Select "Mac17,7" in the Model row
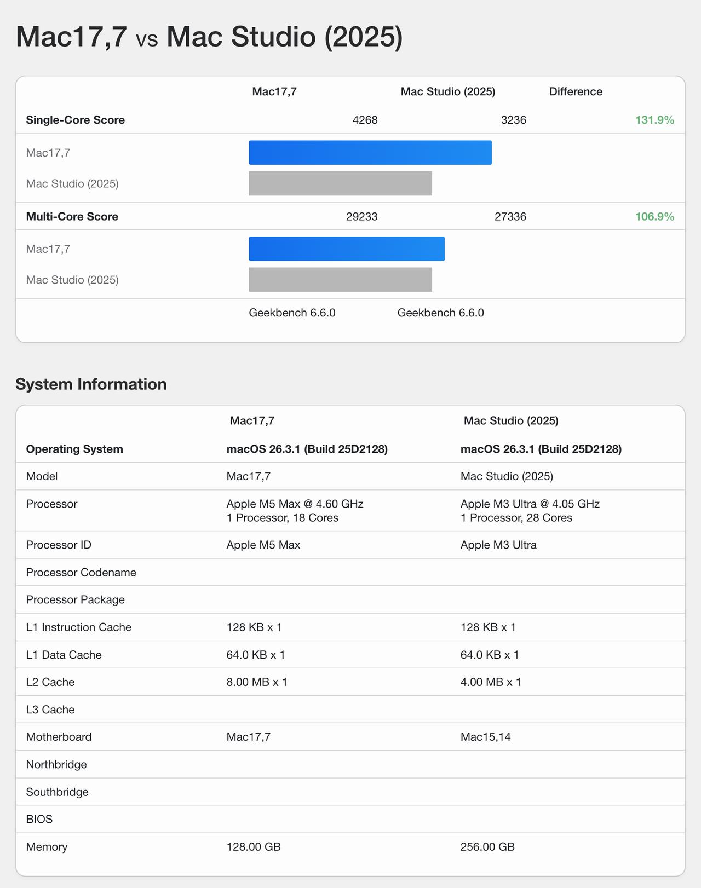This screenshot has width=701, height=888. pyautogui.click(x=249, y=476)
